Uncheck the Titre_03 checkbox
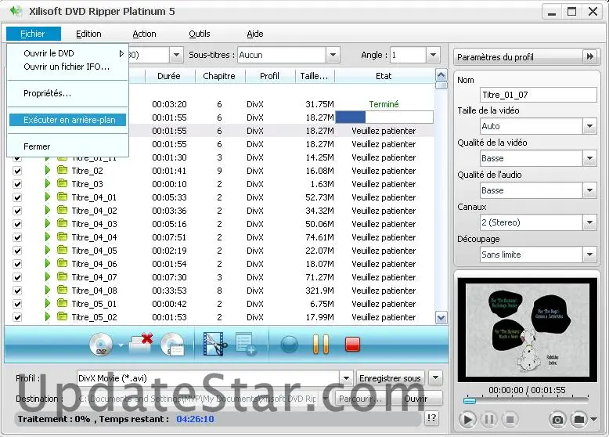 pos(17,184)
